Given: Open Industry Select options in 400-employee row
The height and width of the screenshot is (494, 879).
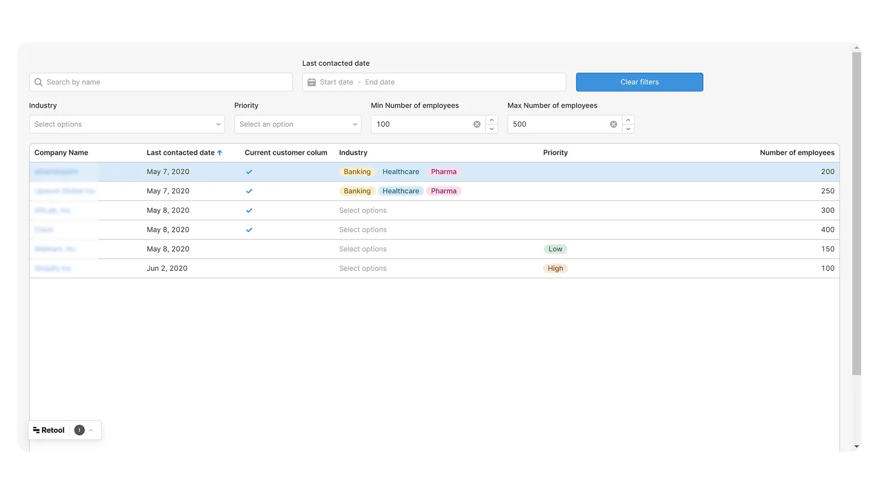Looking at the screenshot, I should 363,229.
